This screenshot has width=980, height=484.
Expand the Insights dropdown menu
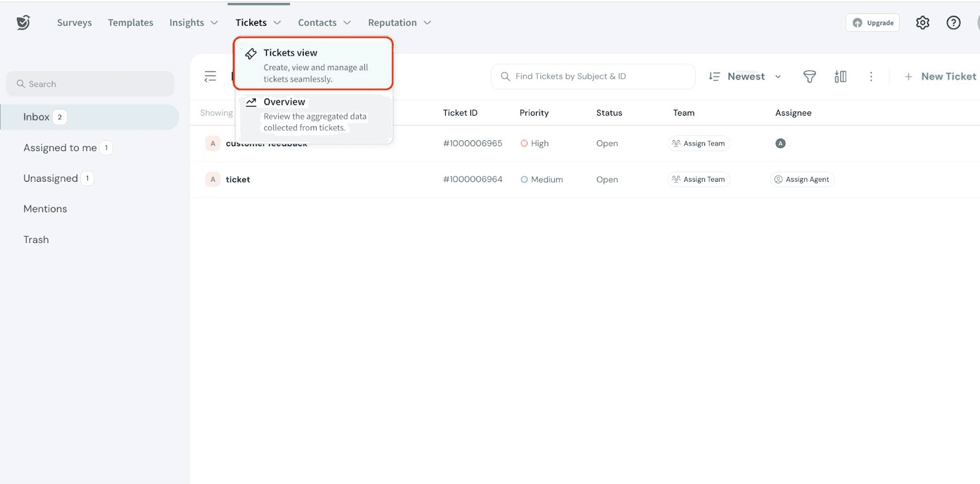tap(194, 23)
